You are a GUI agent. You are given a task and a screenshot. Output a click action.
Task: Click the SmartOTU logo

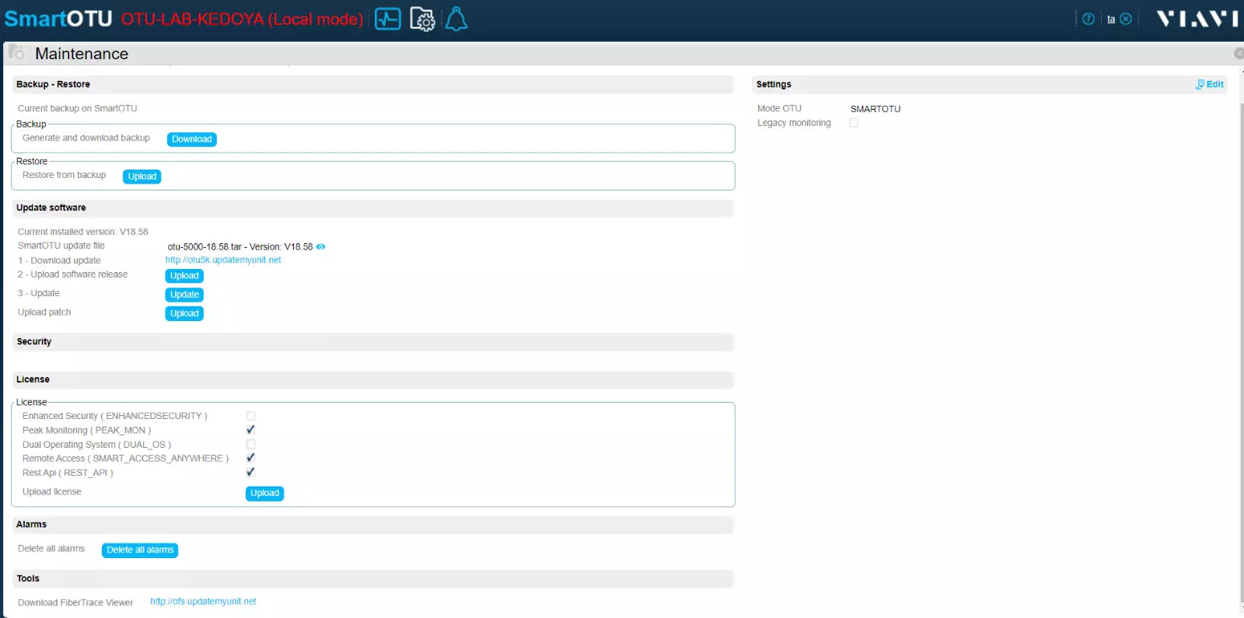pos(58,19)
